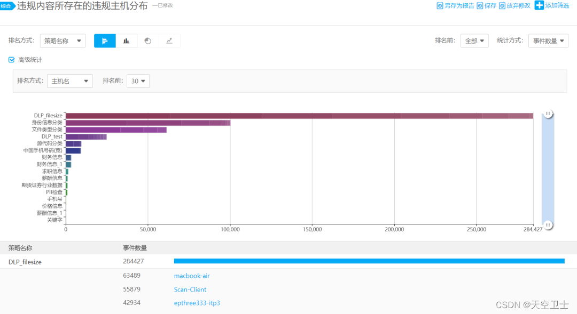Click the 文件类型分类 chart bar
Image resolution: width=577 pixels, height=314 pixels.
coord(116,130)
